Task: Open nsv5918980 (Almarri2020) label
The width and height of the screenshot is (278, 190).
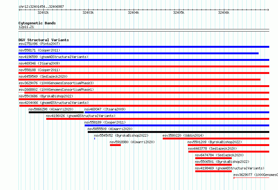Action: (x=132, y=142)
